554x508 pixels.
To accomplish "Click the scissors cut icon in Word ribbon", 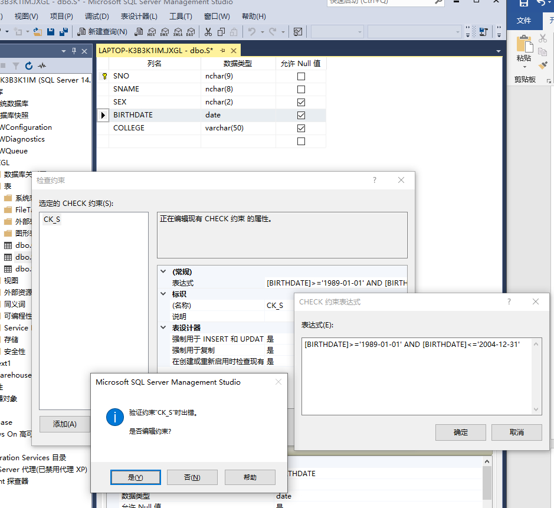I will tap(543, 38).
